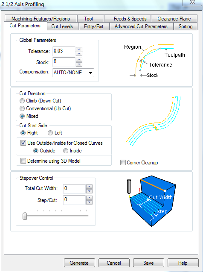Open the Machining Features/Regions tab
Image resolution: width=203 pixels, height=272 pixels.
tap(41, 18)
